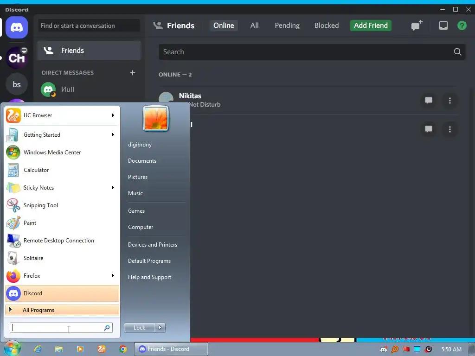Open Discord home via logo icon
This screenshot has height=356, width=475.
click(x=17, y=27)
